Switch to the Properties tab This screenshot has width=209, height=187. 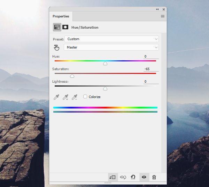click(x=61, y=16)
